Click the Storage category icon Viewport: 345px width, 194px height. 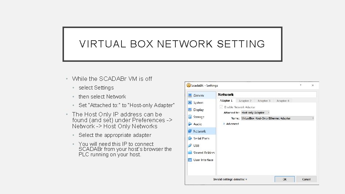[x=190, y=117]
